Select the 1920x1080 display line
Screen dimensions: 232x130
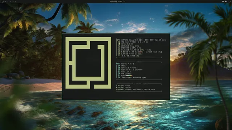pyautogui.click(x=131, y=48)
